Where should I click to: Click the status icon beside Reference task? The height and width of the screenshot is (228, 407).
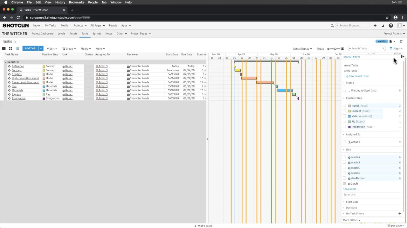9,66
